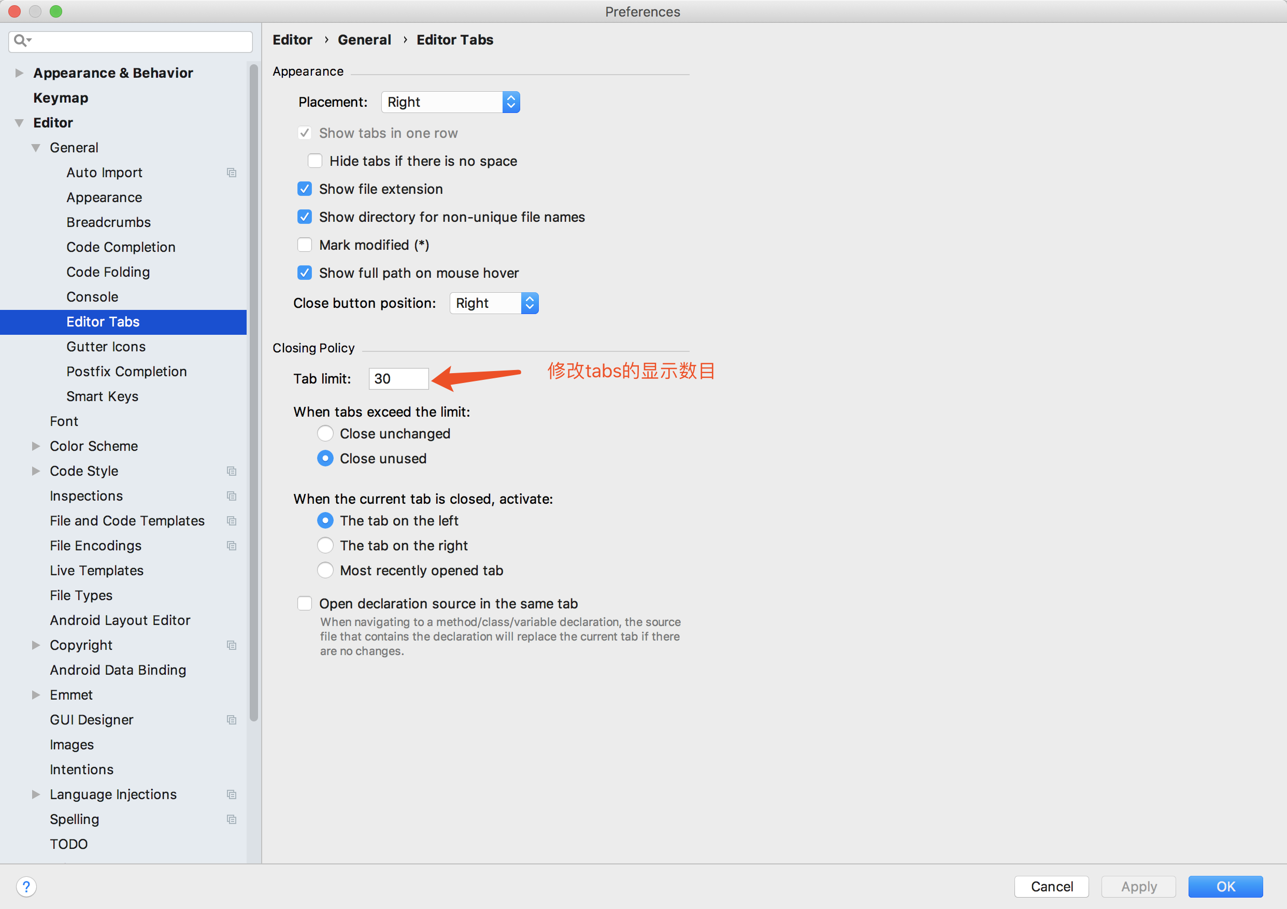The height and width of the screenshot is (909, 1287).
Task: Click project-level icon beside GUI Designer
Action: coord(232,719)
